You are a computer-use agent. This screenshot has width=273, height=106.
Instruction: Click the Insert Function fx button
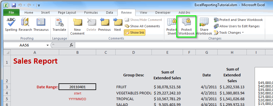pyautogui.click(x=71, y=45)
